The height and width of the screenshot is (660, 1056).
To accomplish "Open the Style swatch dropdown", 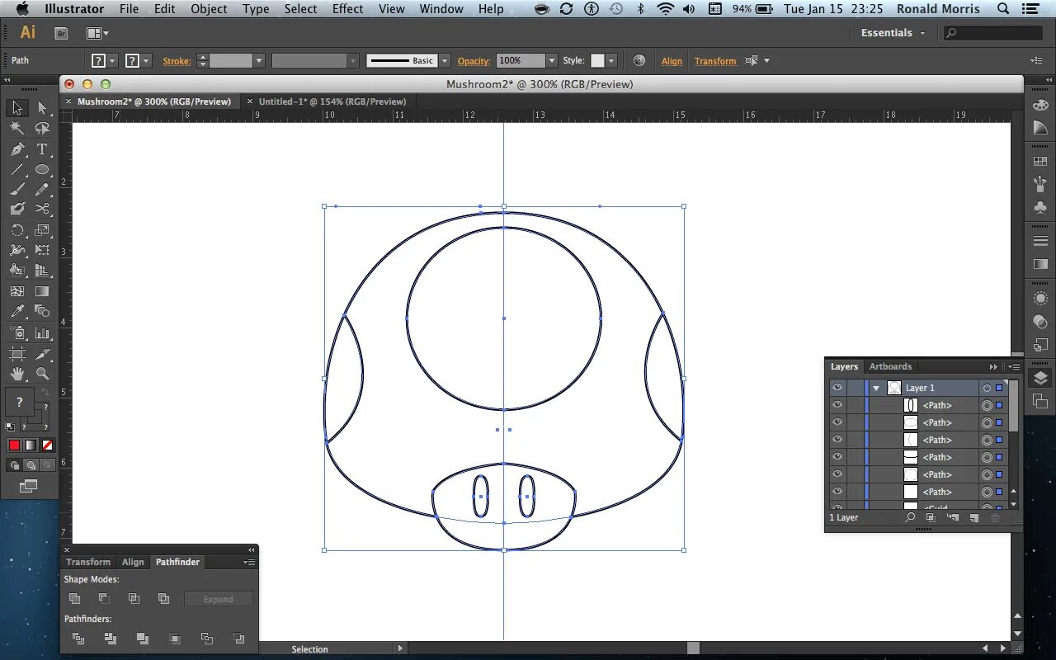I will tap(611, 60).
